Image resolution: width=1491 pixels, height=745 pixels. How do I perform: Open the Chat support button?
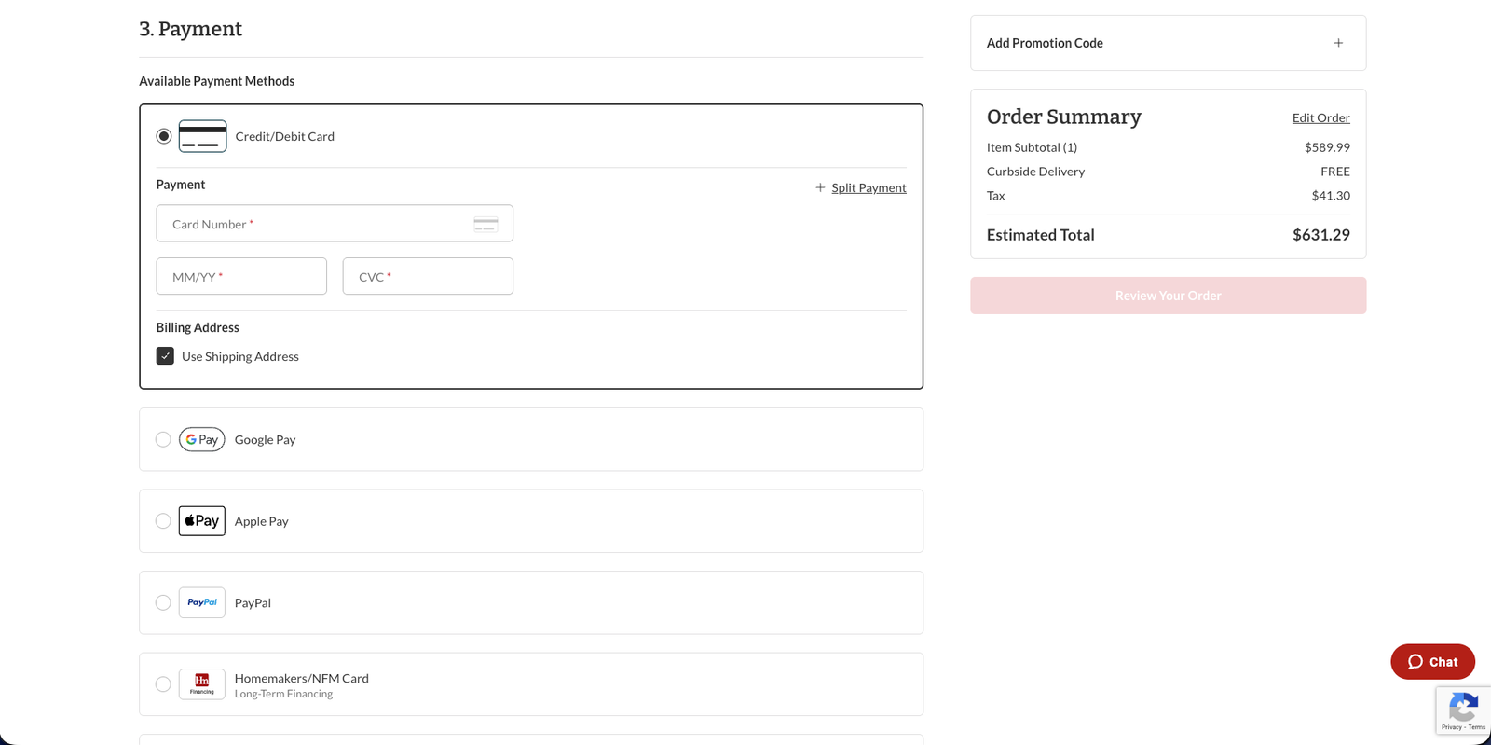(x=1432, y=662)
